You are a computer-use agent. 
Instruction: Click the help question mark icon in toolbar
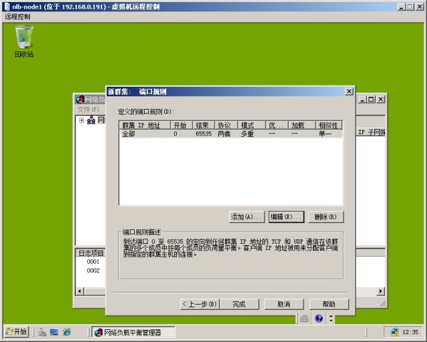click(x=319, y=319)
